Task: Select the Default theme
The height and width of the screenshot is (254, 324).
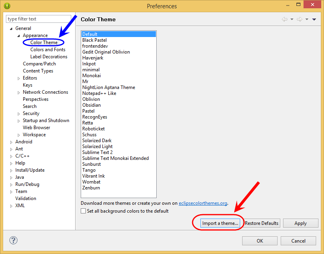Action: point(118,34)
